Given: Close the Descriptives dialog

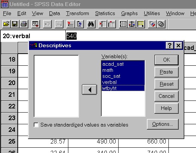Looking at the screenshot, I should pyautogui.click(x=178, y=45).
